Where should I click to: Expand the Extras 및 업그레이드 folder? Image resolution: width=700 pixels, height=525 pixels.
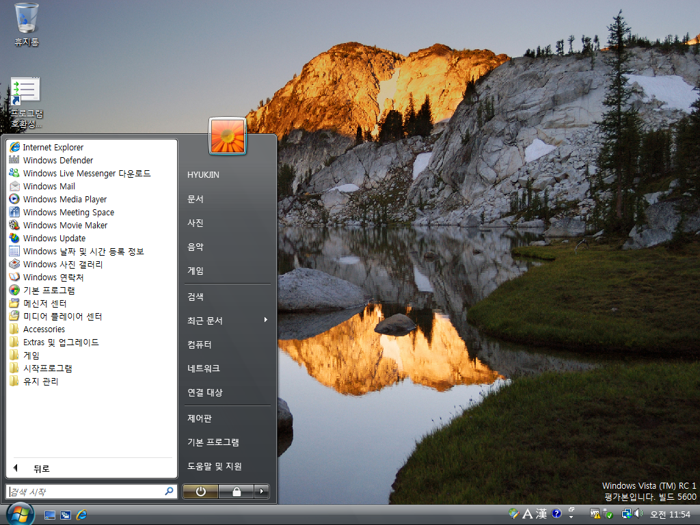click(92, 342)
